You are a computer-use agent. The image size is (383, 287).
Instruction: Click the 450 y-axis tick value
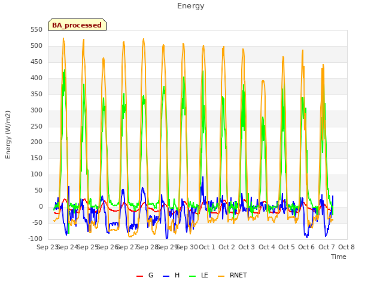click(37, 62)
